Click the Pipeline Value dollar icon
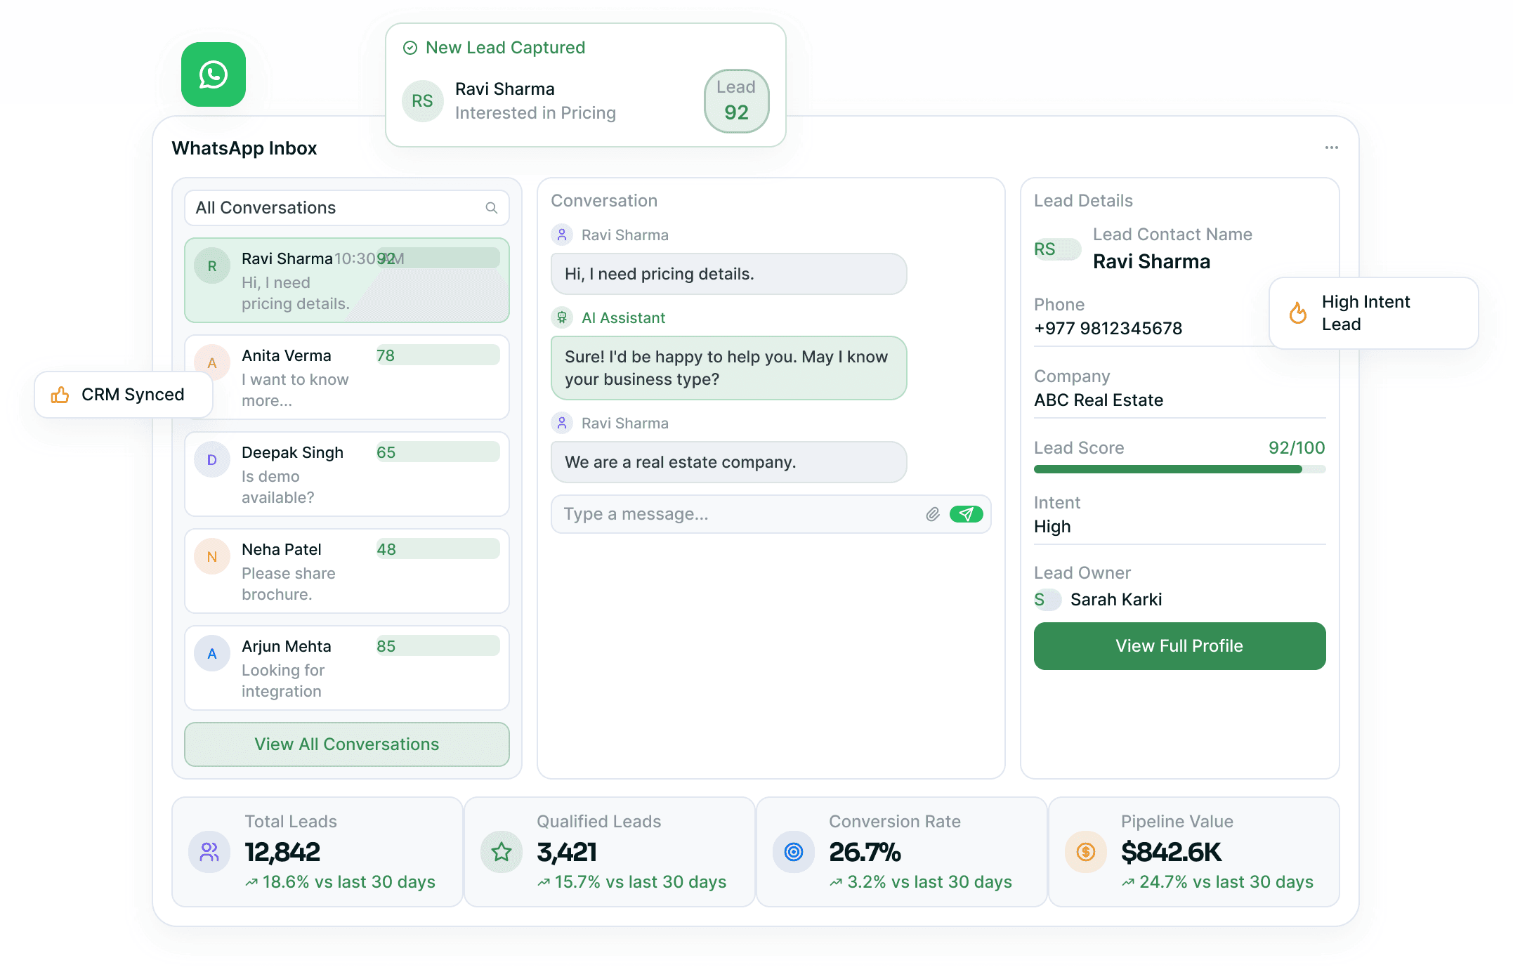Viewport: 1513px width, 972px height. coord(1086,852)
